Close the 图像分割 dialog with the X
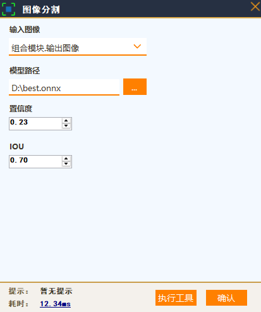The width and height of the screenshot is (261, 312). 255,6
